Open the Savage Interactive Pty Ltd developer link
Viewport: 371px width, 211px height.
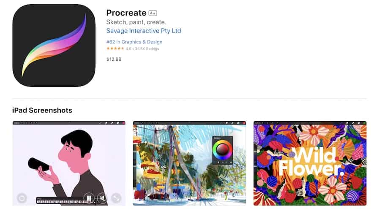(143, 31)
